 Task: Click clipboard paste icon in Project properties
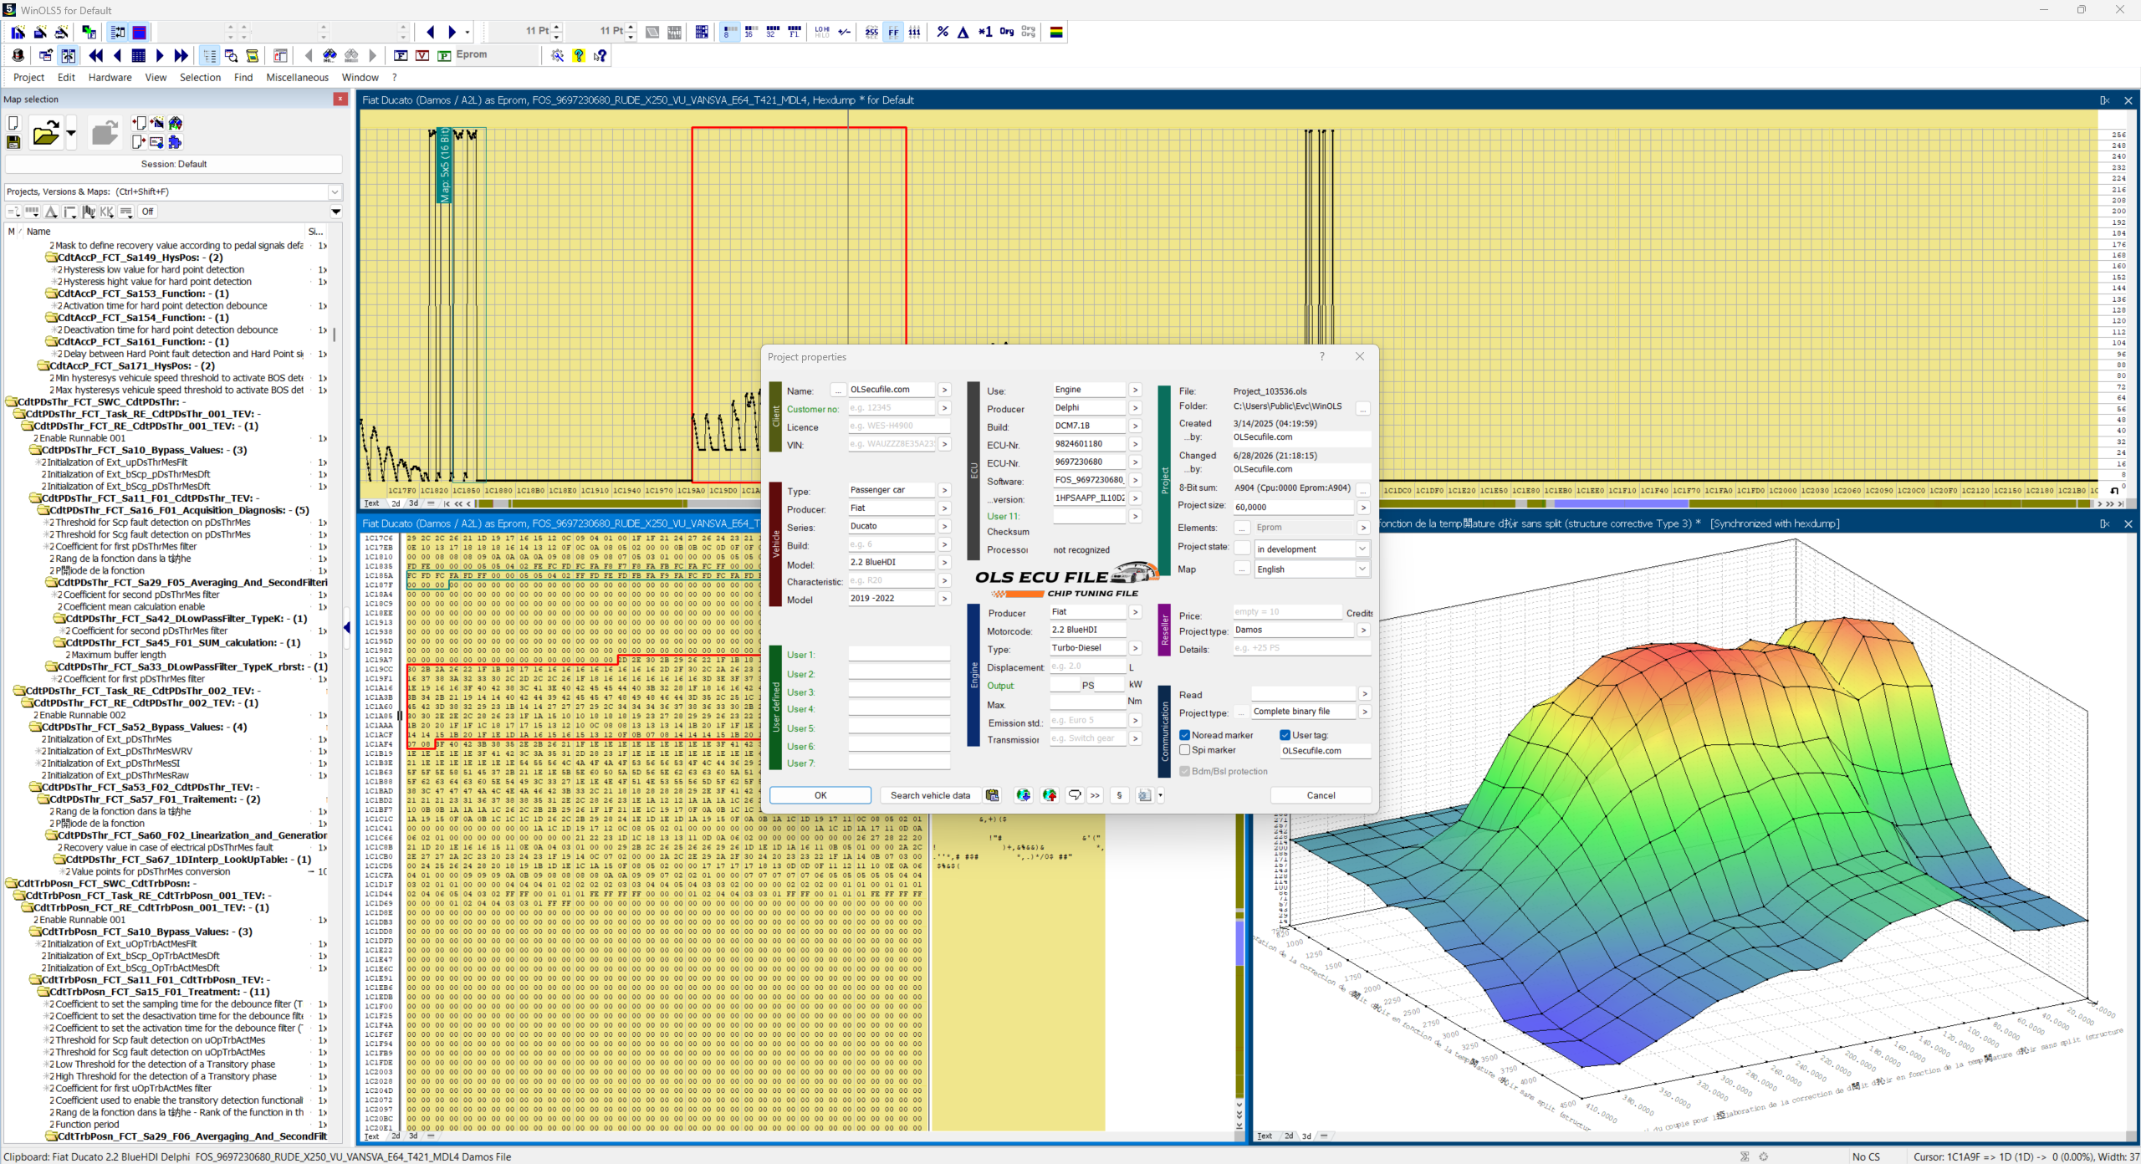point(992,795)
